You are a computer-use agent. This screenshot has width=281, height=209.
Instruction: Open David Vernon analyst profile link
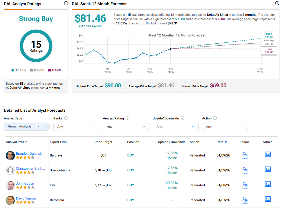tap(26, 198)
